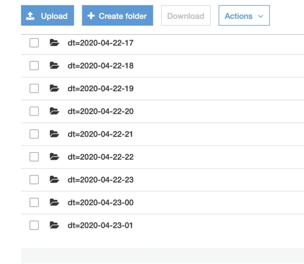Click folder icon beside dt=2020-04-22-20
304x264 pixels.
click(54, 111)
